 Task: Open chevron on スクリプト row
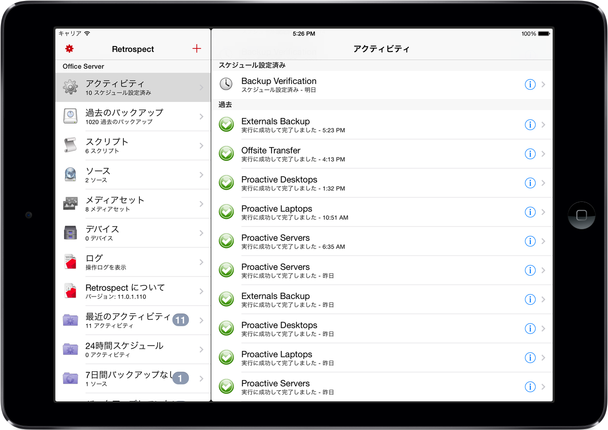pyautogui.click(x=202, y=146)
